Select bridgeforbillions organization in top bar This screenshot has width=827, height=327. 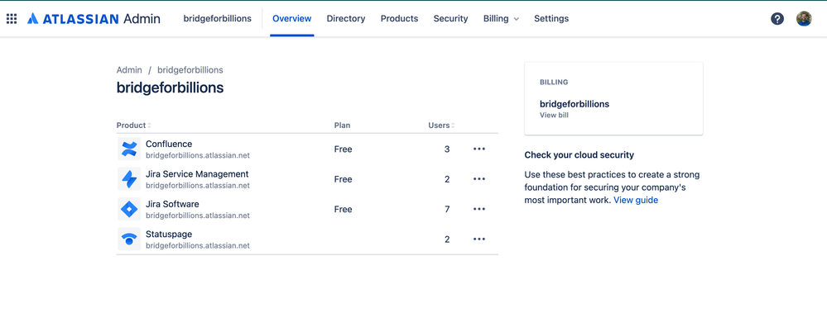(217, 19)
